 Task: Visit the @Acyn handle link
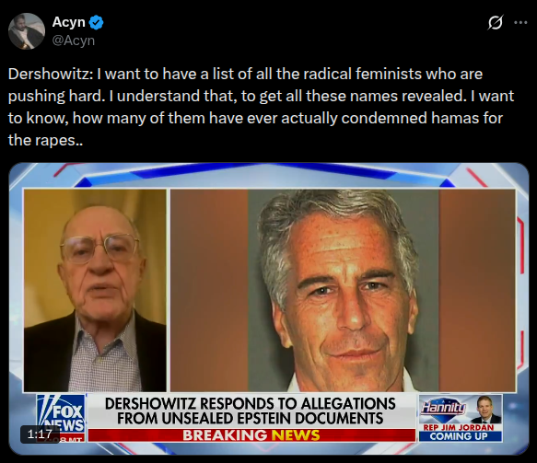(x=74, y=41)
